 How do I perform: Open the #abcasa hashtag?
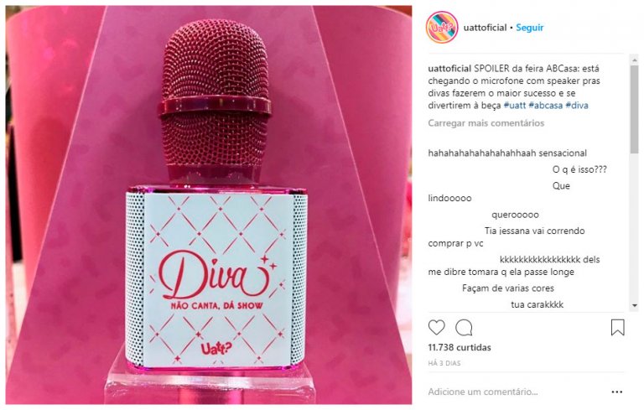coord(545,105)
